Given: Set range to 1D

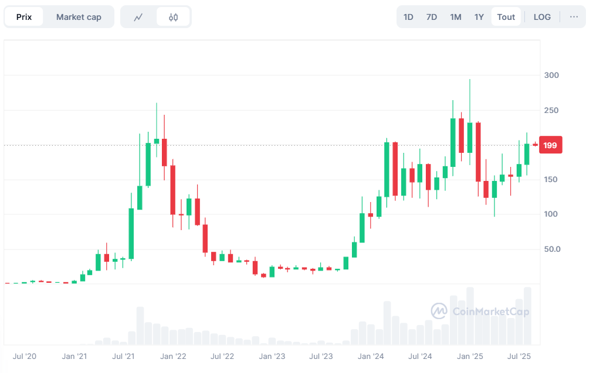Looking at the screenshot, I should 408,17.
